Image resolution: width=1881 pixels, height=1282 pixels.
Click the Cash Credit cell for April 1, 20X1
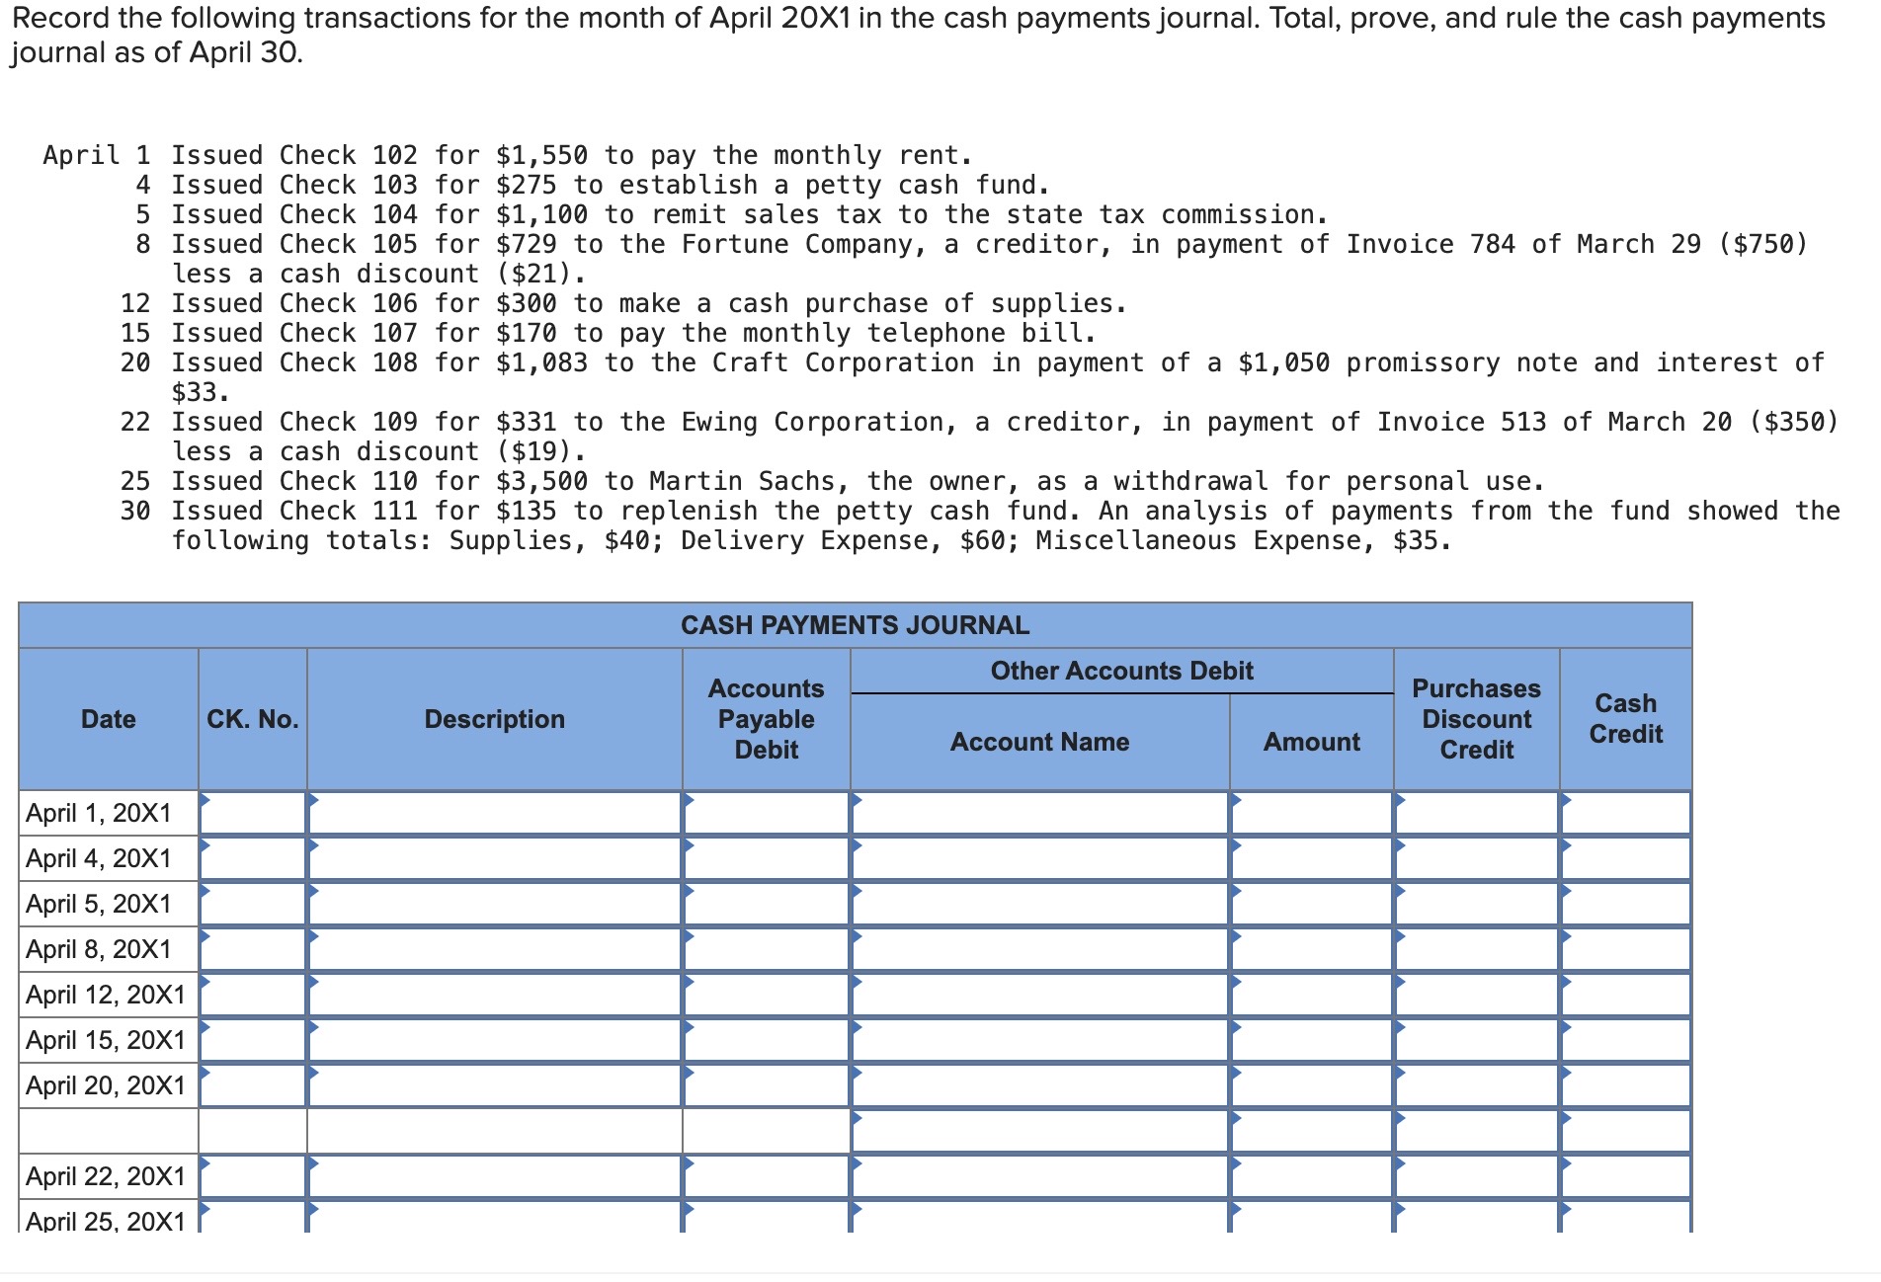tap(1625, 813)
